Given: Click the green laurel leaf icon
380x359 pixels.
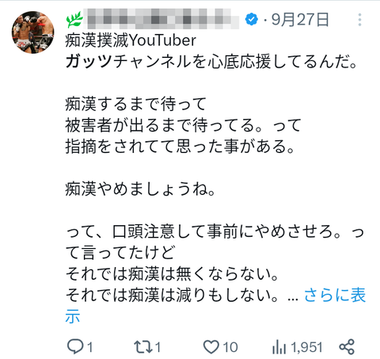Looking at the screenshot, I should click(x=74, y=20).
